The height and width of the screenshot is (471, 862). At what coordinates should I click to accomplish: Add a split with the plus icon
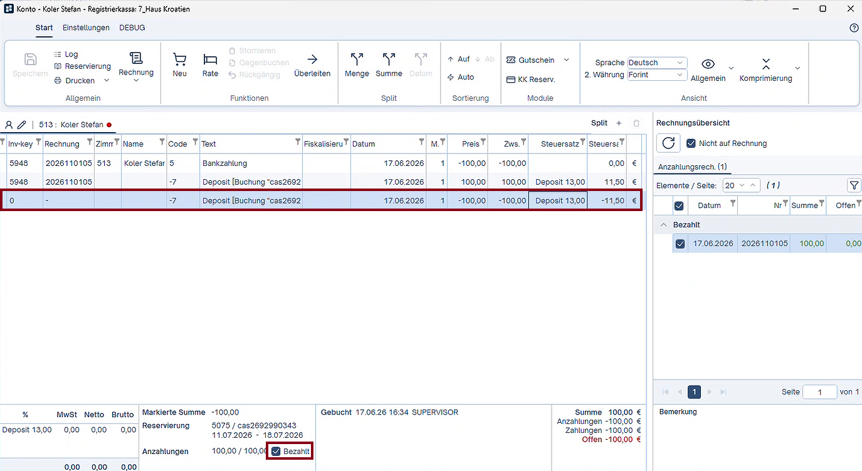coord(619,123)
